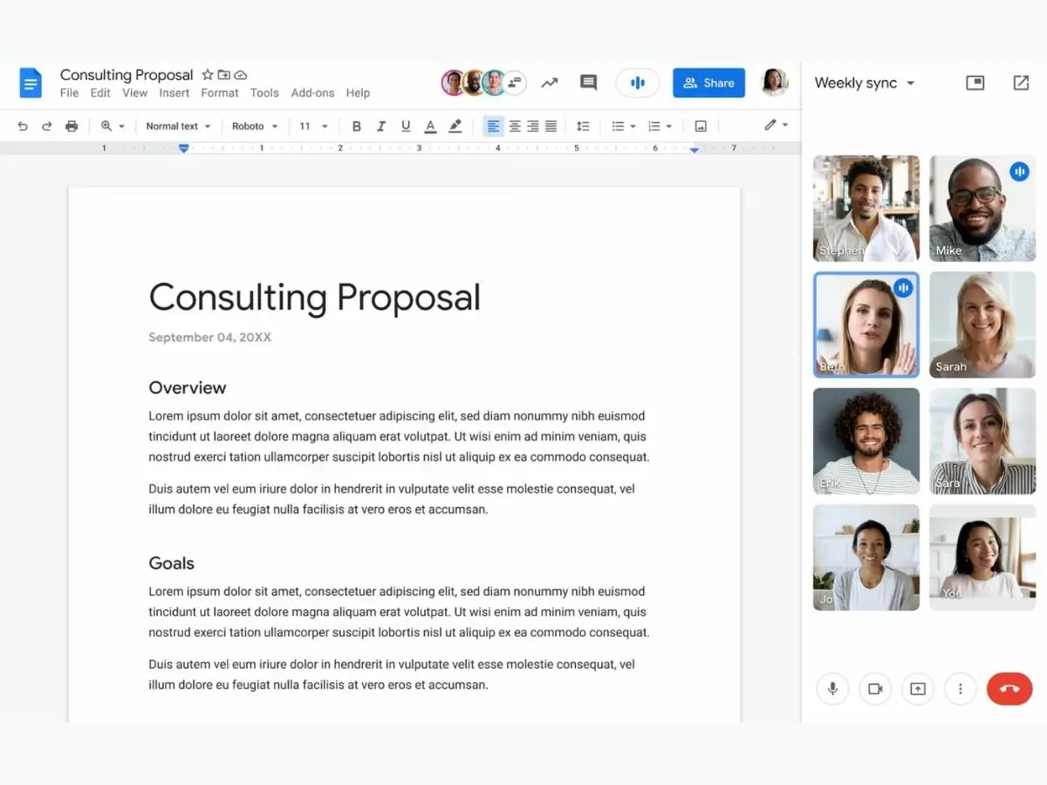1047x785 pixels.
Task: Expand the Roboto font menu
Action: [x=254, y=126]
